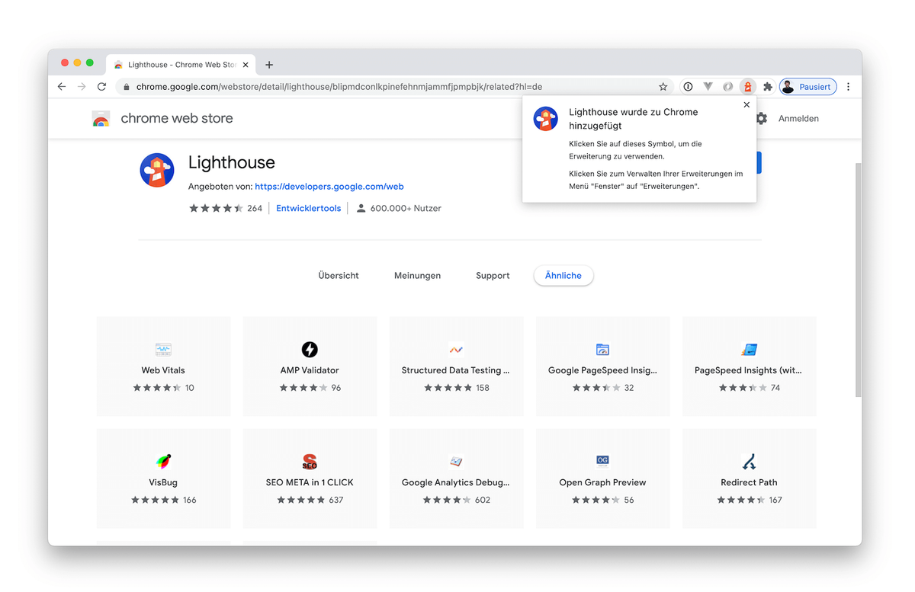Open the developers.google.com/web link
Screen dimensions: 915x592
pyautogui.click(x=329, y=186)
